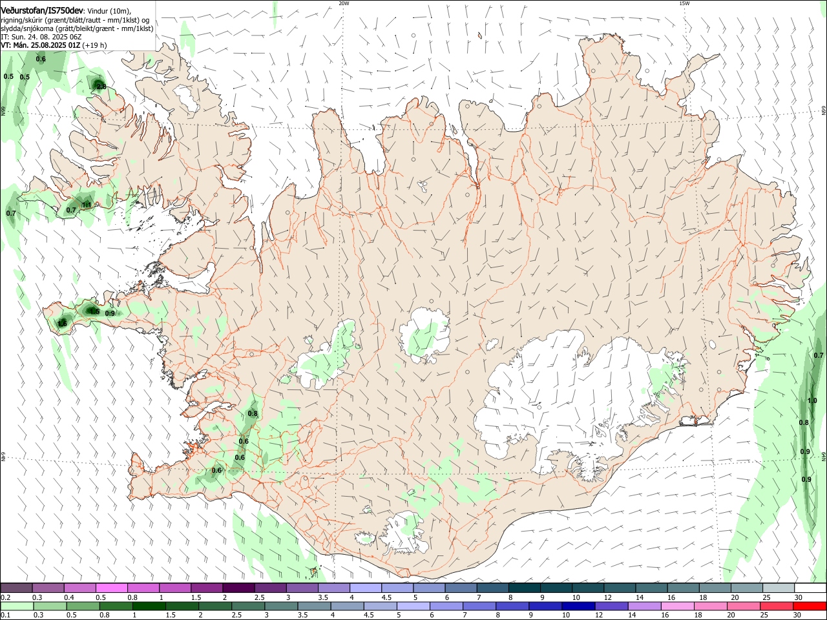Click the '0.1' label starting the rain legend
Viewport: 827px width, 620px height.
click(x=6, y=615)
